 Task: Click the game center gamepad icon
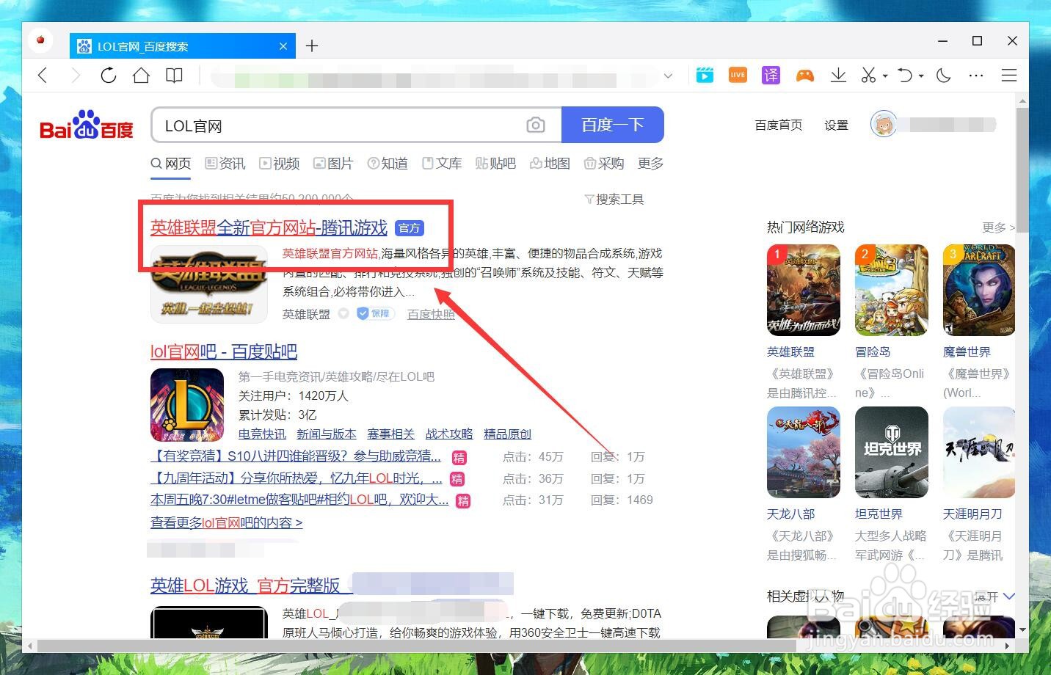click(805, 75)
